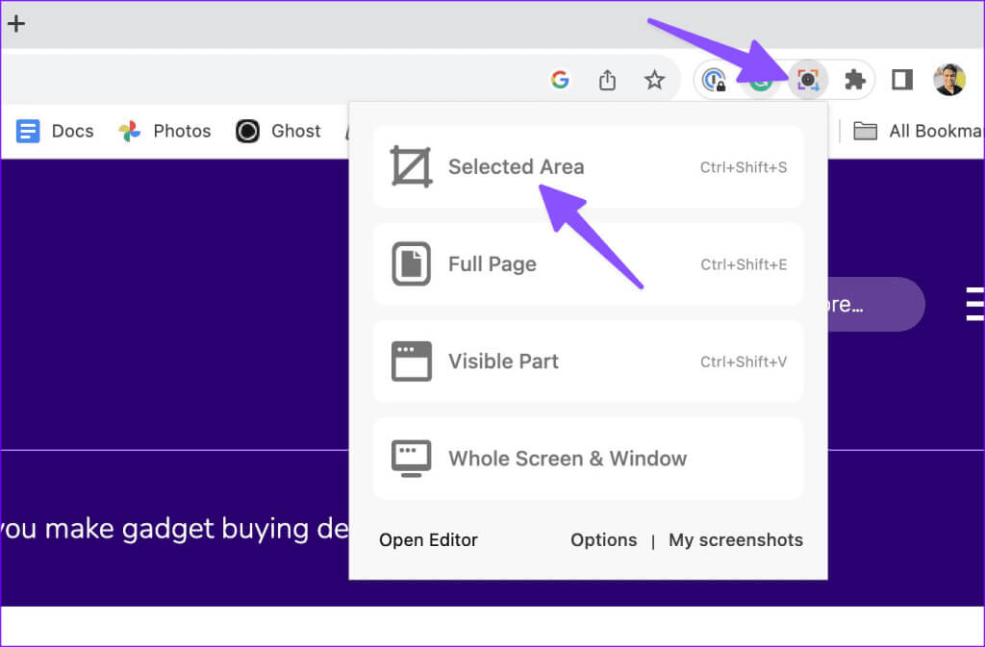This screenshot has height=647, width=985.
Task: Open the Photos bookmark
Action: point(164,131)
